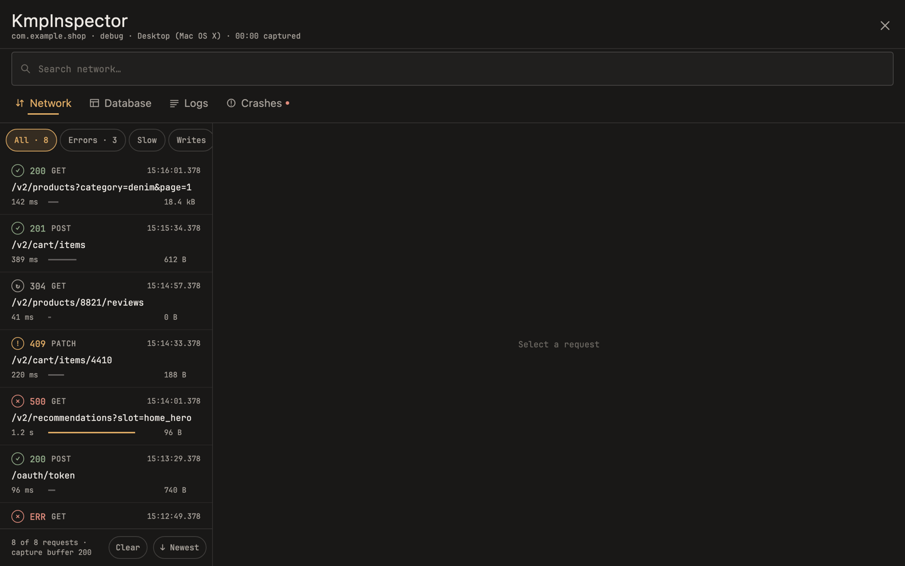Open the Logs tab
The width and height of the screenshot is (905, 566).
point(189,103)
